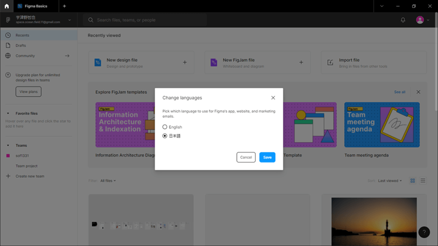Switch to list view
This screenshot has width=438, height=246.
(x=423, y=180)
